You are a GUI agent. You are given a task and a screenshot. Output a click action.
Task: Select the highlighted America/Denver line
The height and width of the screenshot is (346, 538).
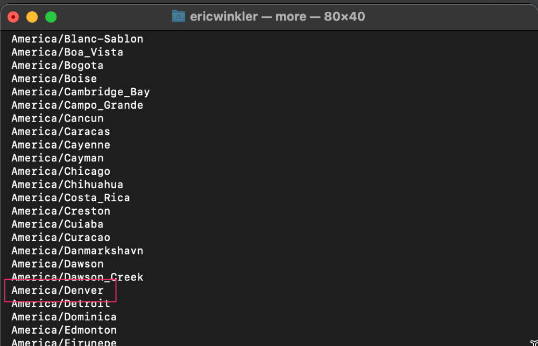pyautogui.click(x=57, y=290)
